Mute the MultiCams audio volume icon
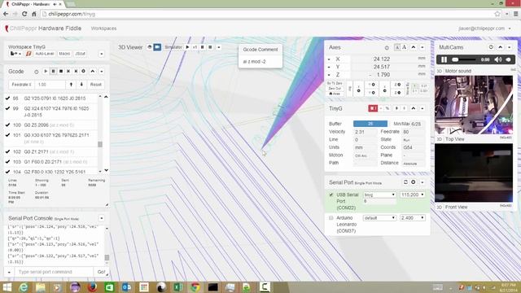The image size is (521, 293). [x=498, y=59]
